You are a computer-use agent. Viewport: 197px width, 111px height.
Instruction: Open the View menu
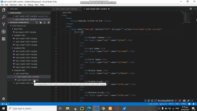[x=20, y=5]
